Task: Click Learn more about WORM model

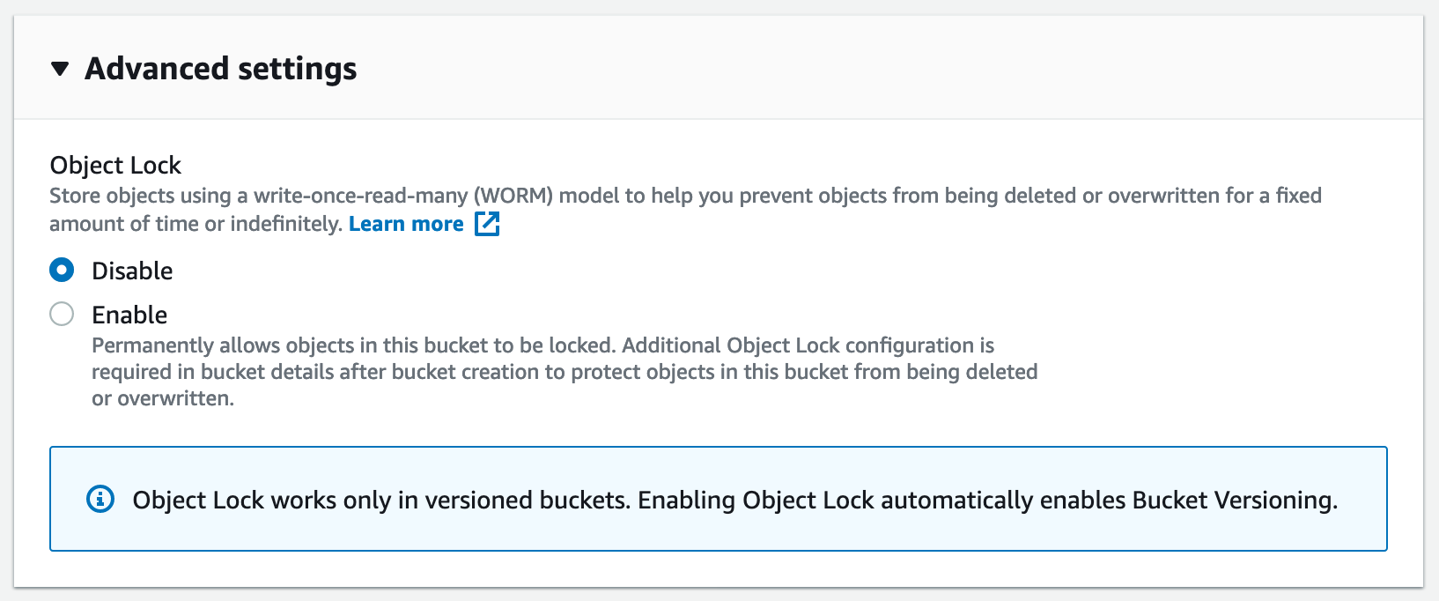Action: click(405, 224)
